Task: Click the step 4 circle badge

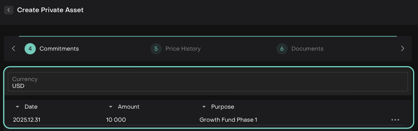Action: click(30, 49)
